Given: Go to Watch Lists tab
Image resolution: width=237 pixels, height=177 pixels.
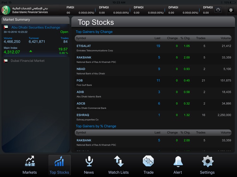Looking at the screenshot, I should pos(118,165).
